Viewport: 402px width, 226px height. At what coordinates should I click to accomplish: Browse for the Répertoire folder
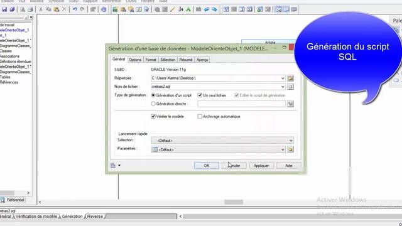click(290, 78)
